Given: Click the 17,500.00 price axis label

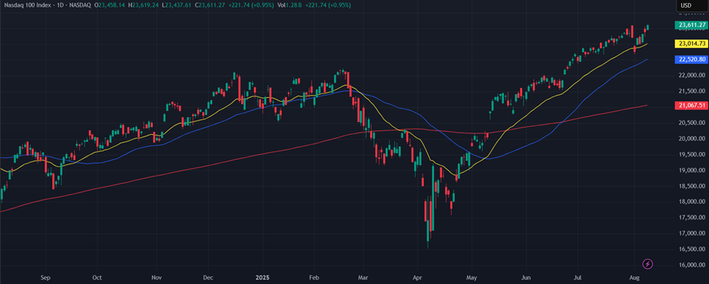Looking at the screenshot, I should (692, 218).
